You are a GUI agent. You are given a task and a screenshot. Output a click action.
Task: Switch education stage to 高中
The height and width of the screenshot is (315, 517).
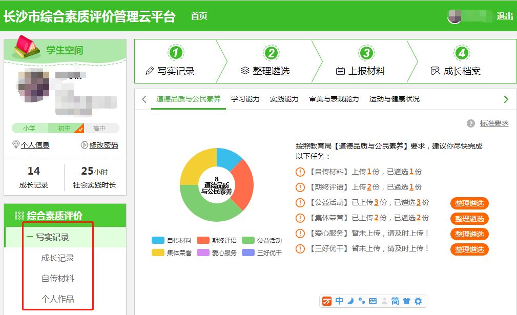[x=100, y=128]
